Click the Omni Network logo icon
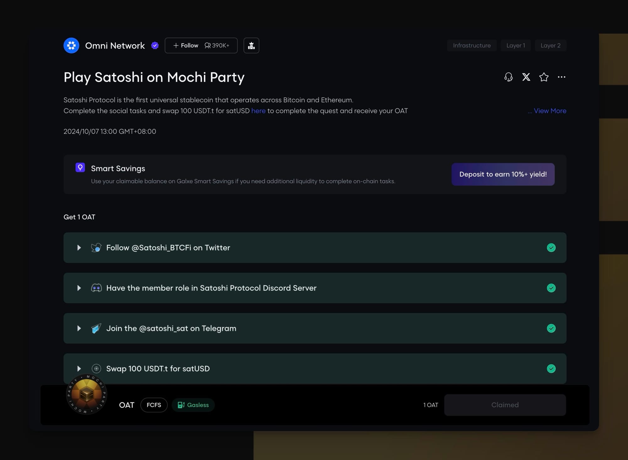Image resolution: width=628 pixels, height=460 pixels. (x=71, y=46)
